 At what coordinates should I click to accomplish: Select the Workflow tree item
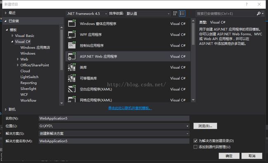click(28, 100)
